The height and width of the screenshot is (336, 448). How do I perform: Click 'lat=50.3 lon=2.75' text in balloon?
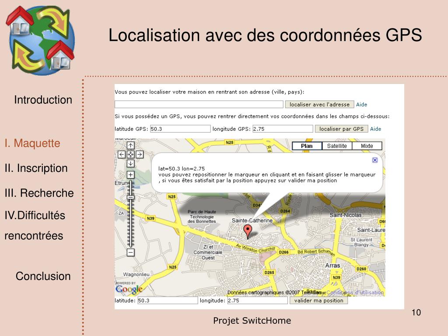(x=182, y=168)
